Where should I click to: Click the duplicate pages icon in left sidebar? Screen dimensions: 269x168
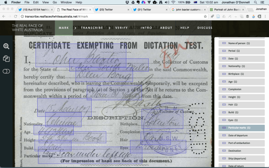(6, 59)
